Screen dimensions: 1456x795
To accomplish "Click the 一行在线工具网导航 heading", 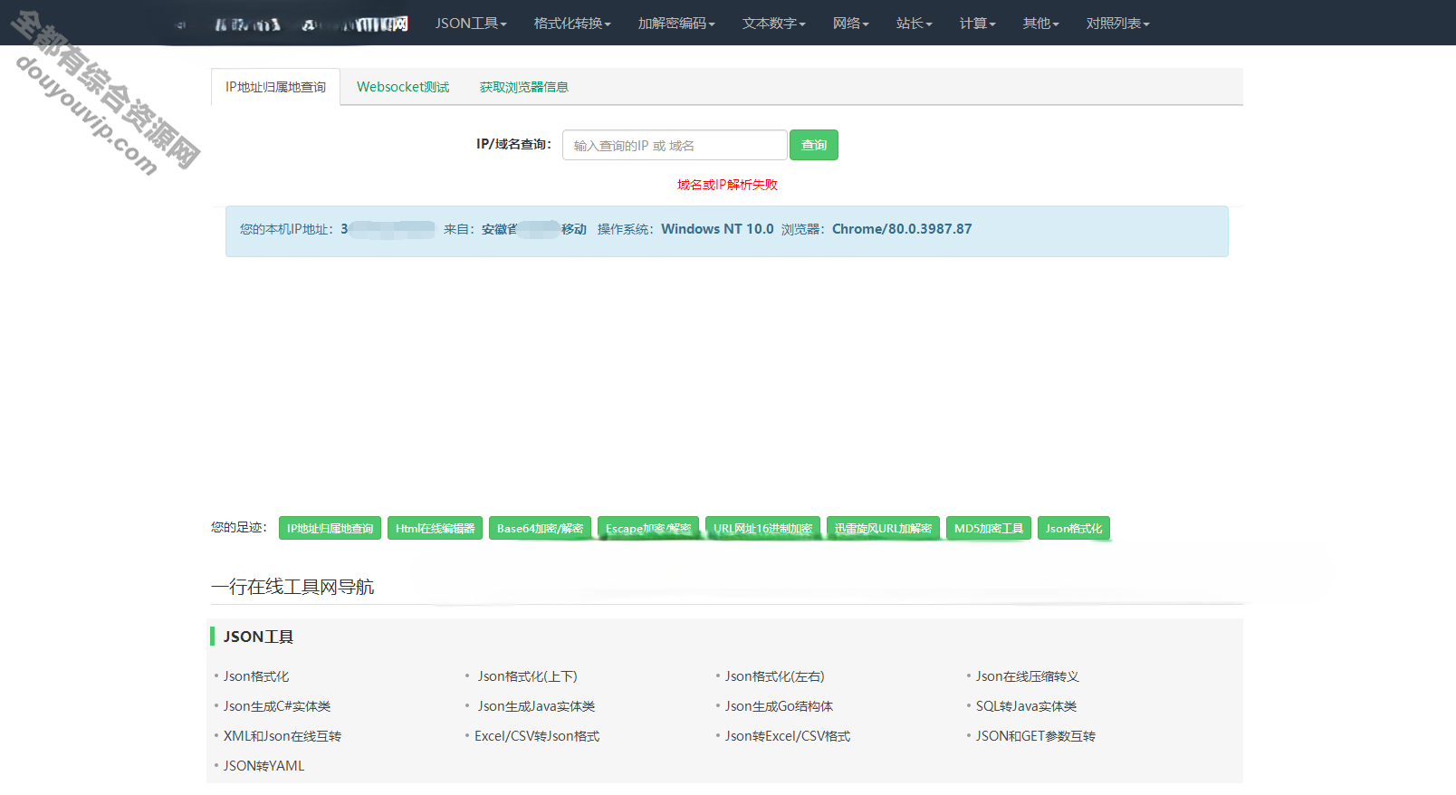I will coord(292,587).
